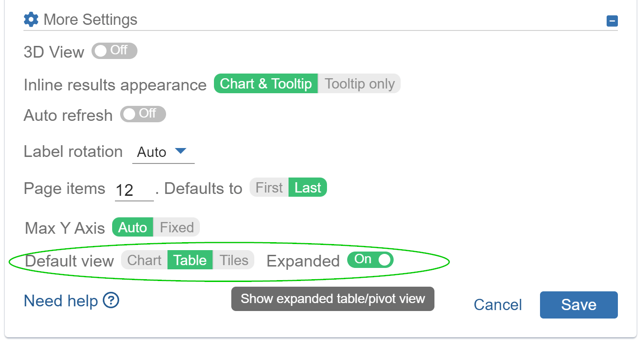Choose Tiles as the default view

coord(234,260)
